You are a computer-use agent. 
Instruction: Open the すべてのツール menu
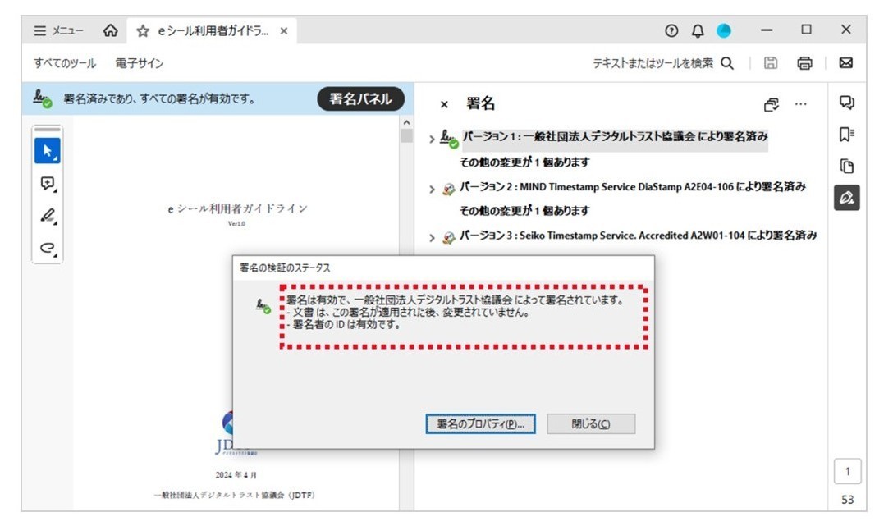[x=64, y=63]
